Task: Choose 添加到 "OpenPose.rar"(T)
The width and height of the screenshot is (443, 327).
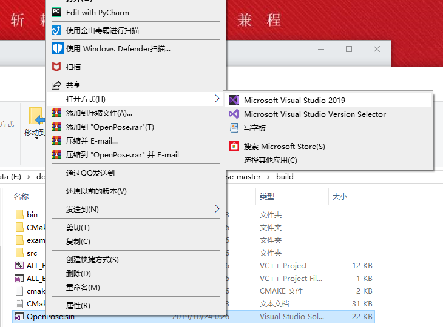Action: (x=110, y=127)
